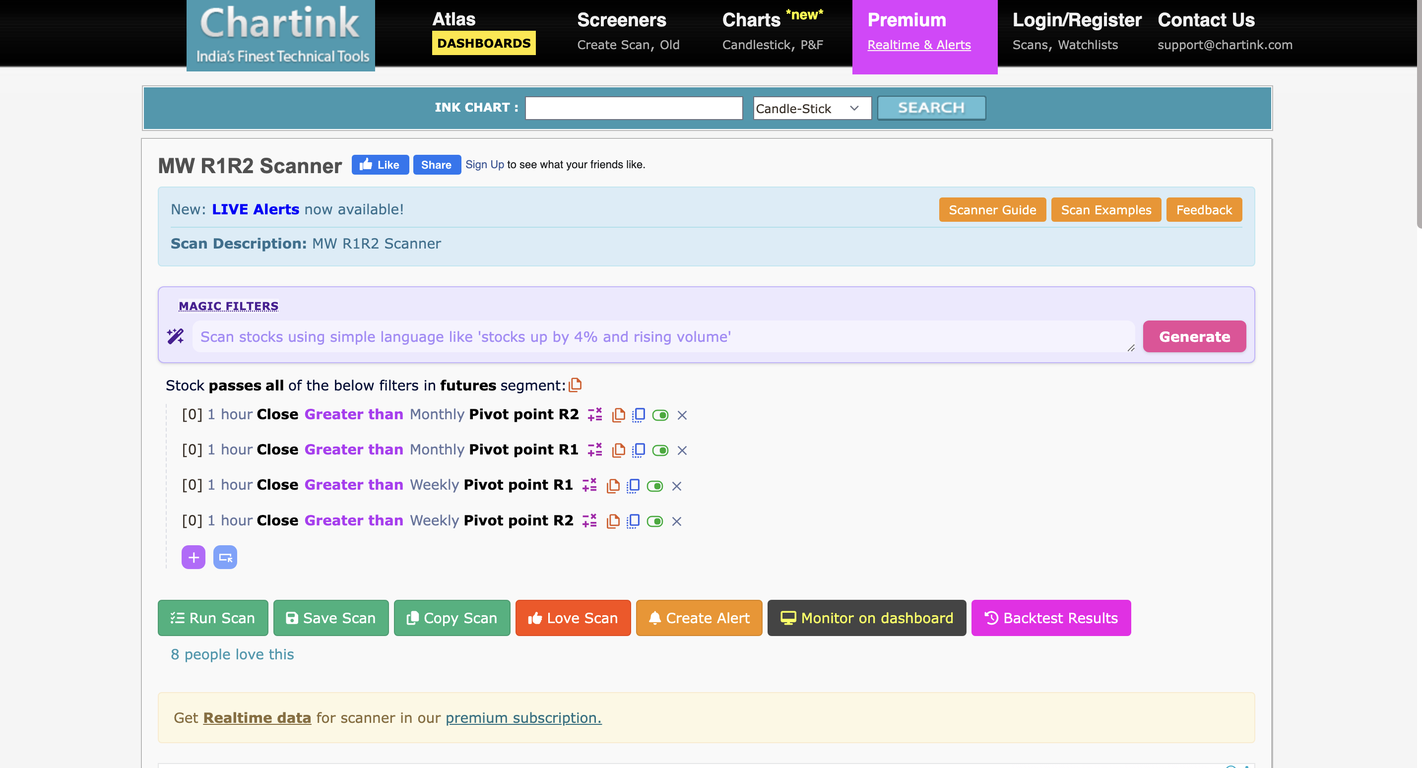Duplicate the Monthly Pivot point R2 filter
The image size is (1422, 768).
[x=639, y=415]
